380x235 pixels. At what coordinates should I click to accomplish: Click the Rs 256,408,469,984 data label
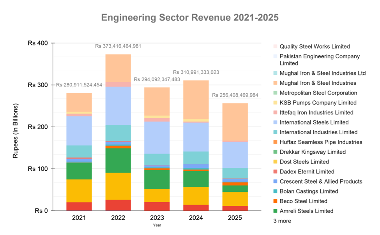pyautogui.click(x=235, y=95)
